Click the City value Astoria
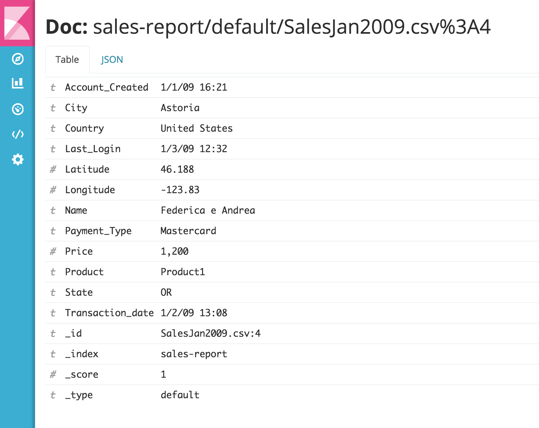The height and width of the screenshot is (428, 539). (x=180, y=108)
